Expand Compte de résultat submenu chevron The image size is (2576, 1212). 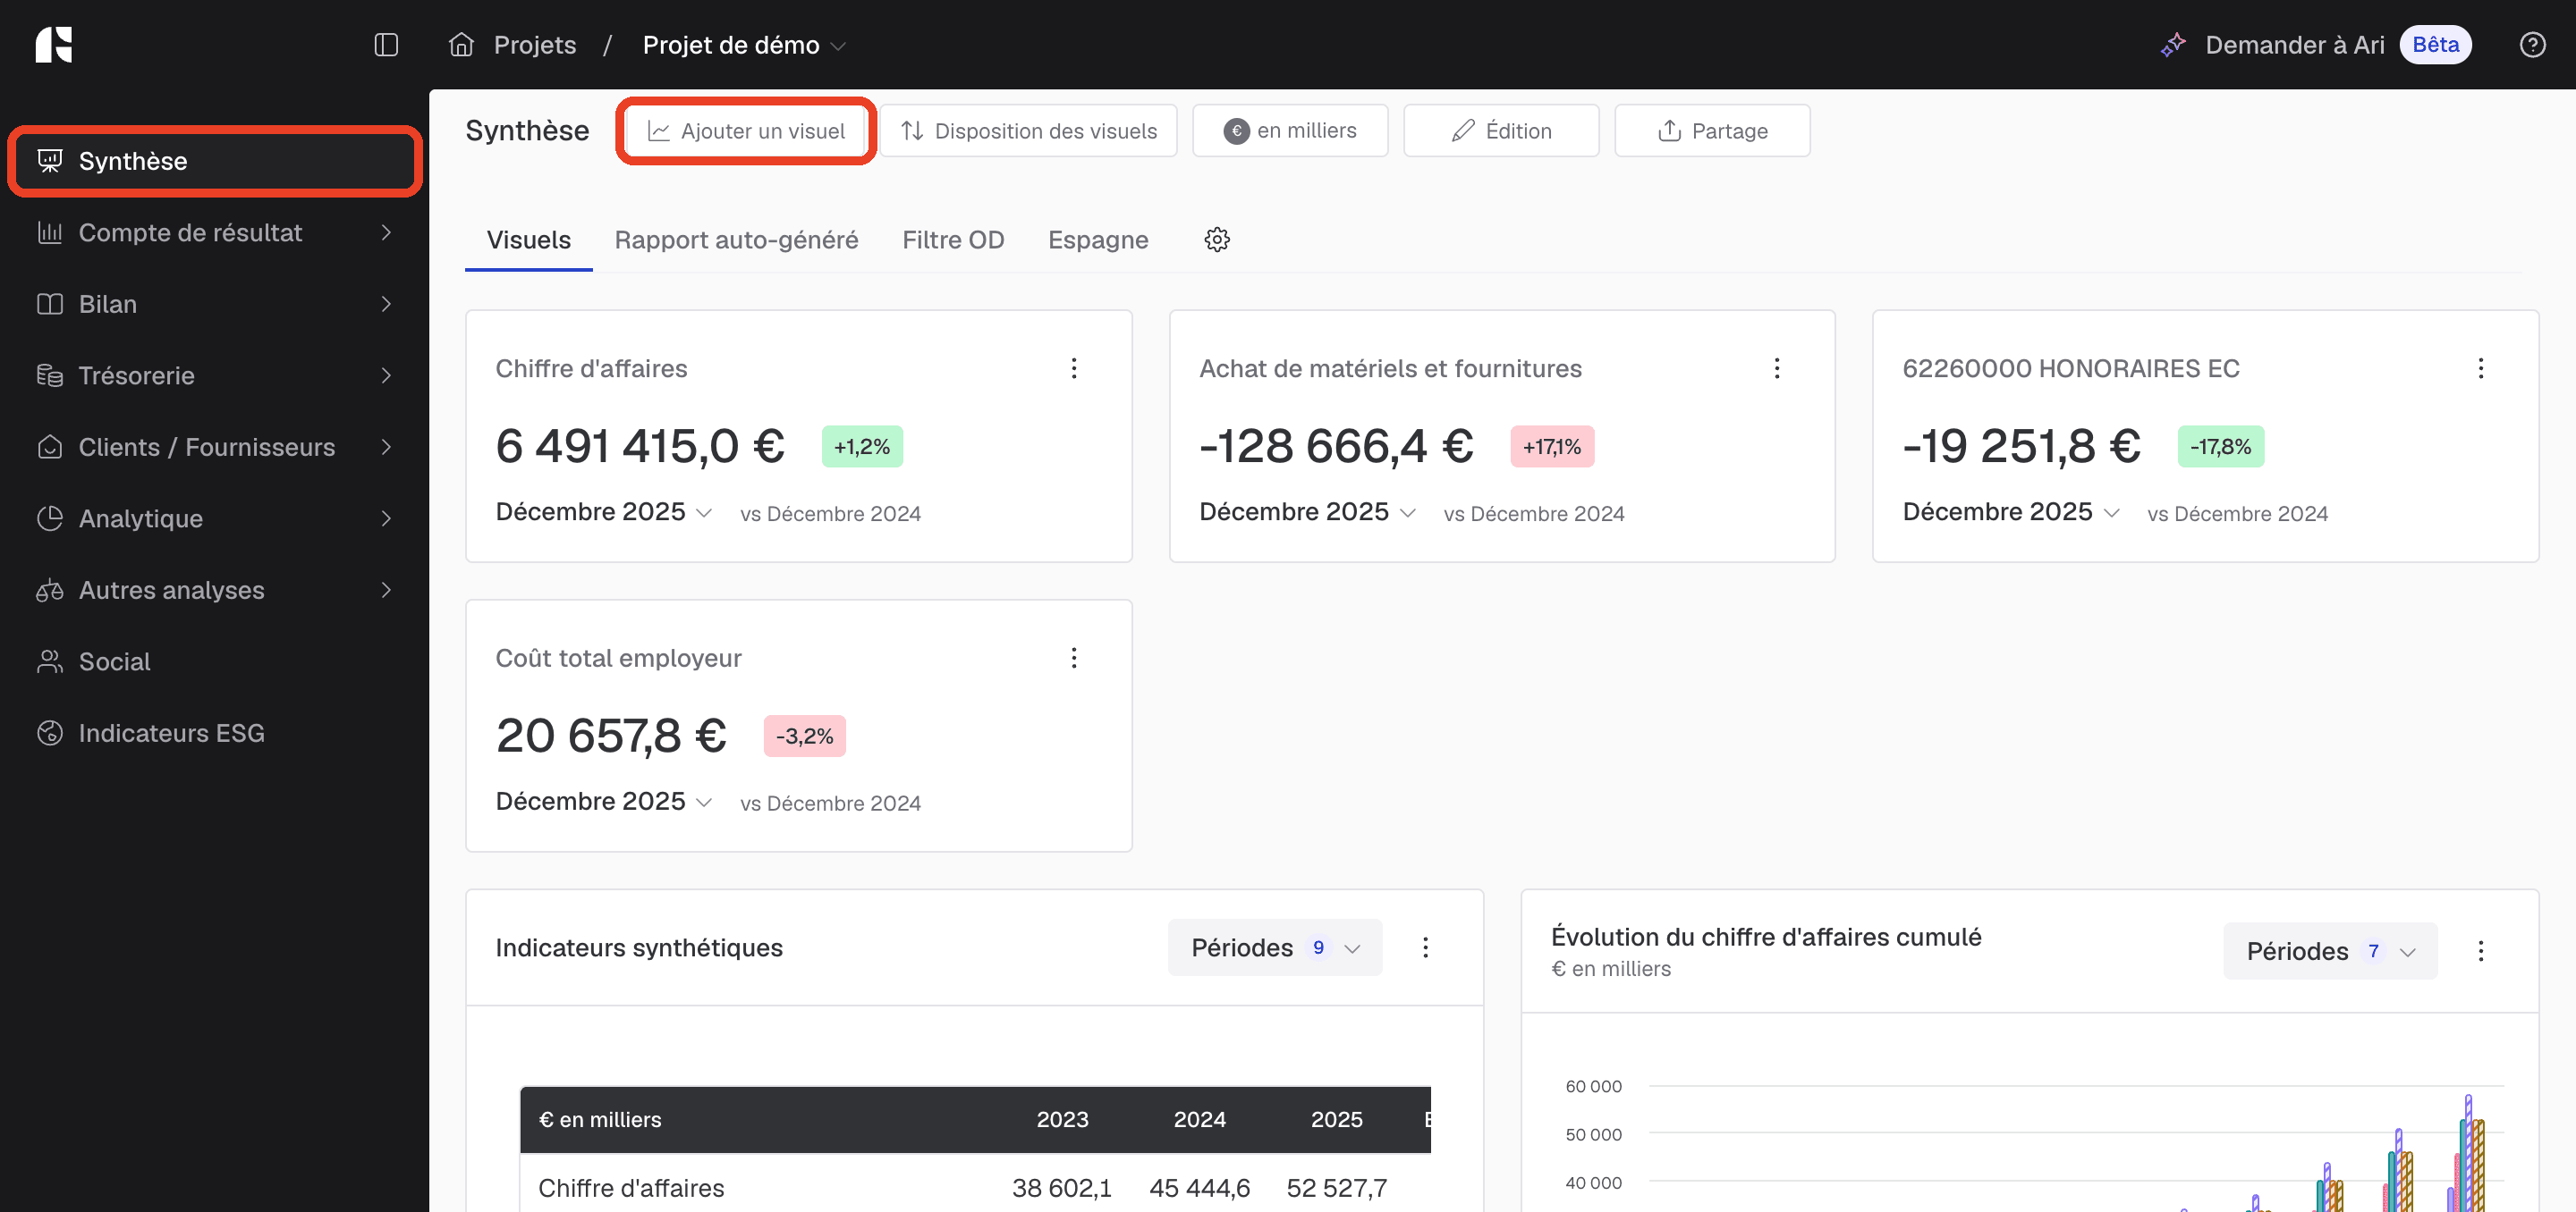(x=386, y=232)
